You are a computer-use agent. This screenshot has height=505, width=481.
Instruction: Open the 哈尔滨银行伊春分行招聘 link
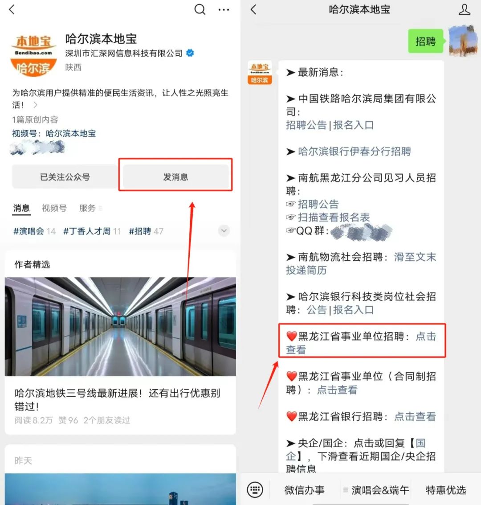(354, 152)
